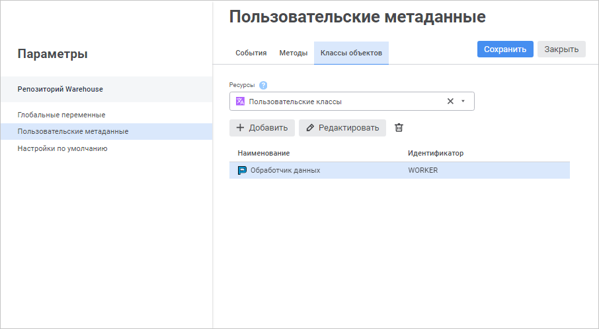The height and width of the screenshot is (329, 599).
Task: Open the Методы tab
Action: tap(294, 53)
